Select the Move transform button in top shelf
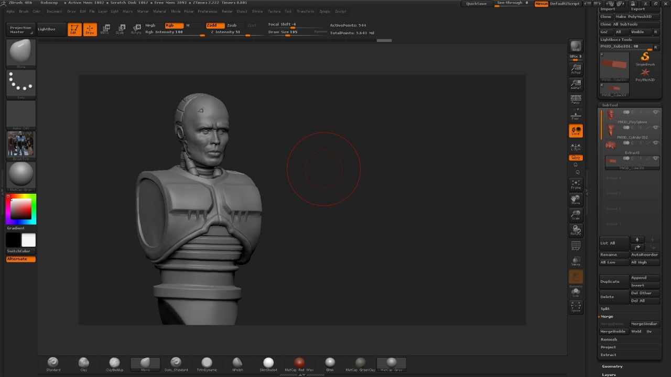Image resolution: width=671 pixels, height=377 pixels. point(105,29)
